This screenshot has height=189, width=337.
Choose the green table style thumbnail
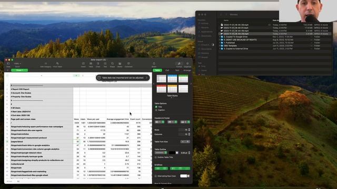tap(183, 79)
